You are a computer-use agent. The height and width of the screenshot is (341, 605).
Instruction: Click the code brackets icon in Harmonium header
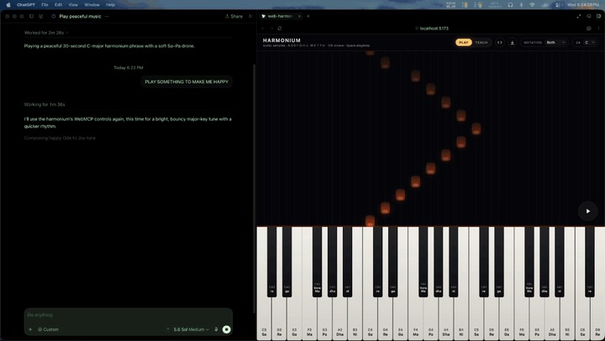pos(500,43)
